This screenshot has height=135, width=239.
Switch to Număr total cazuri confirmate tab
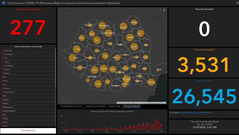click(70, 106)
